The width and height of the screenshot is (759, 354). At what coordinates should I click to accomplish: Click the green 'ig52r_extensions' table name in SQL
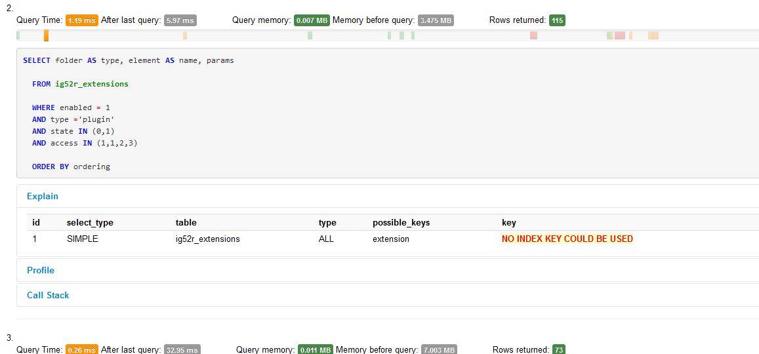pyautogui.click(x=92, y=84)
